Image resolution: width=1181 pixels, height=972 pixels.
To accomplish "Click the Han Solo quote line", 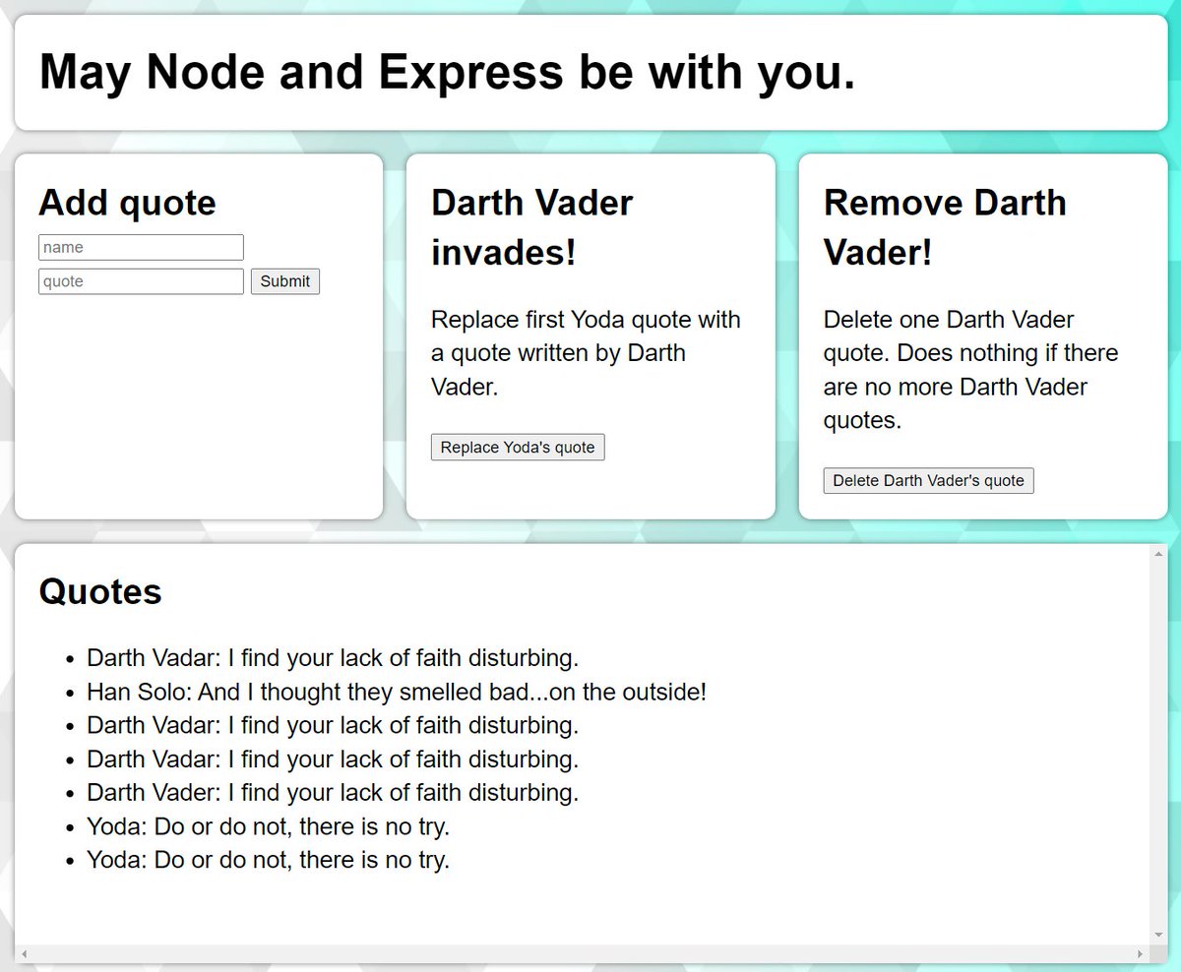I will [x=397, y=692].
